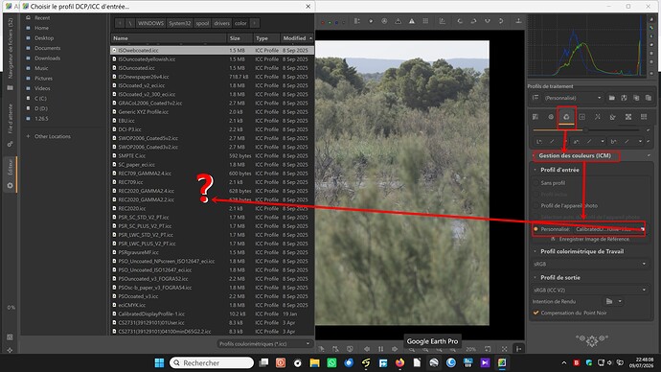Screen dimensions: 661x372
Task: Select file 'eciCMYK.icc'
Action: pyautogui.click(x=212, y=305)
